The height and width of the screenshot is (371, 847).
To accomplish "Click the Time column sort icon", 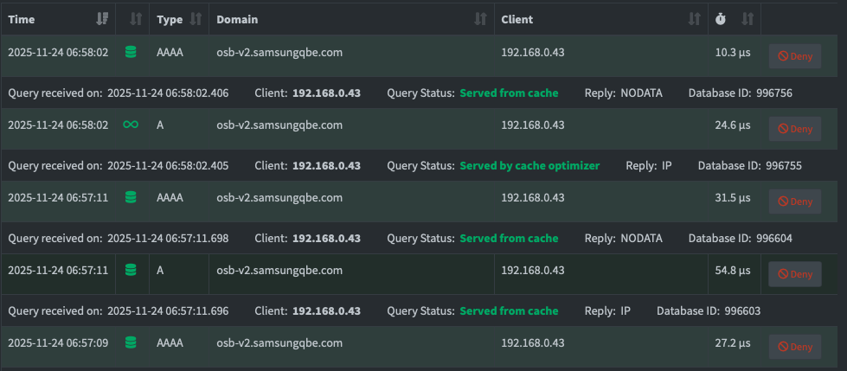I will pos(103,19).
